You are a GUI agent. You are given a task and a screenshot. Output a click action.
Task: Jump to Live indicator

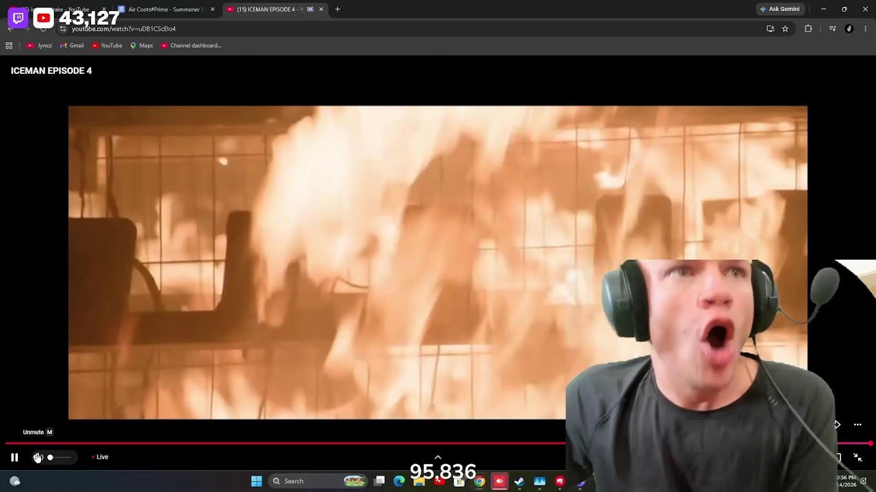point(100,457)
